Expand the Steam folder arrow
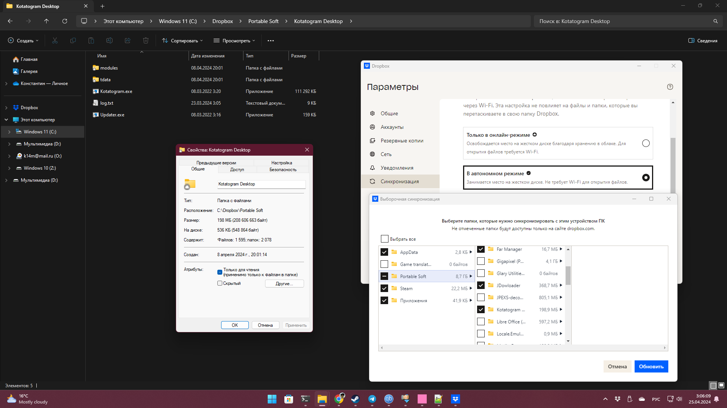 471,288
